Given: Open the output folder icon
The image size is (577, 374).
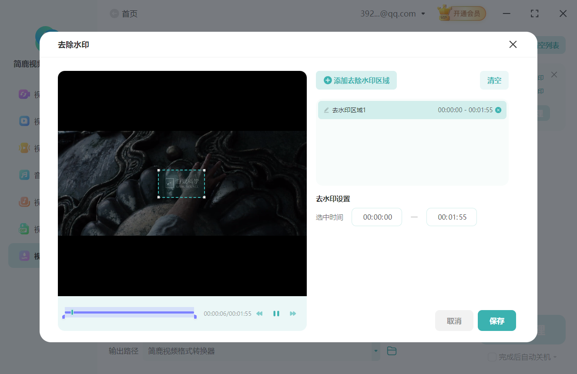Looking at the screenshot, I should [392, 351].
